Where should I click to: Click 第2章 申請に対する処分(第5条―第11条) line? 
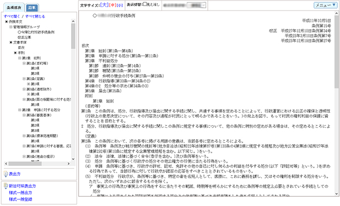pos(122,56)
